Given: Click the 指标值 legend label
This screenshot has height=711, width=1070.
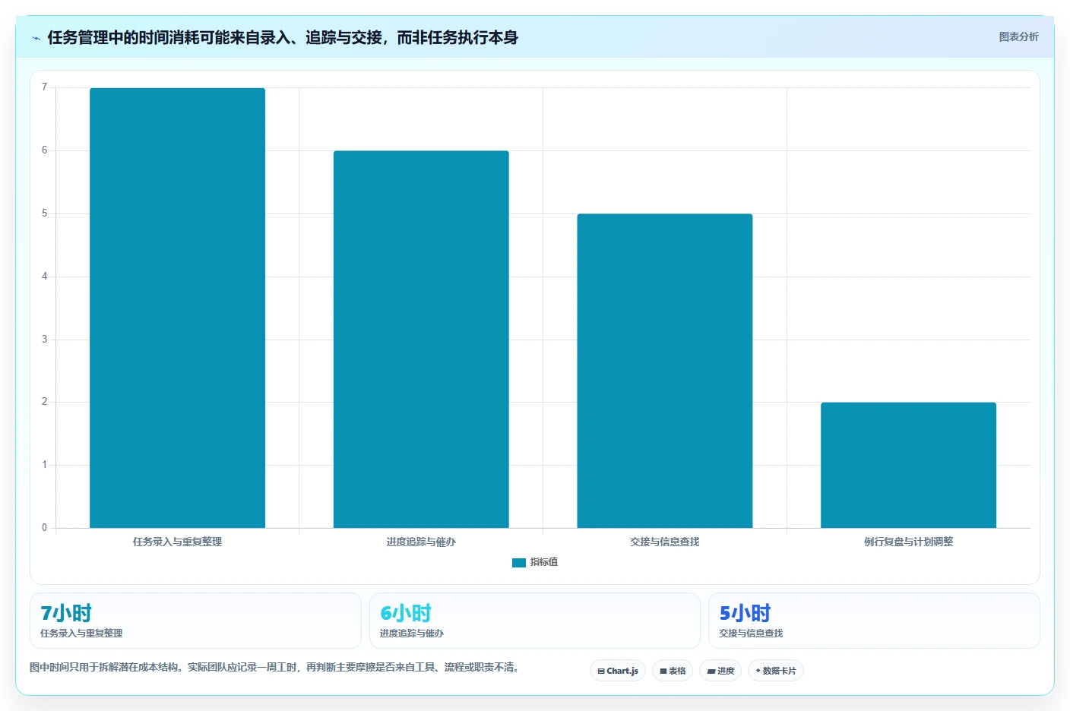Looking at the screenshot, I should (x=544, y=562).
